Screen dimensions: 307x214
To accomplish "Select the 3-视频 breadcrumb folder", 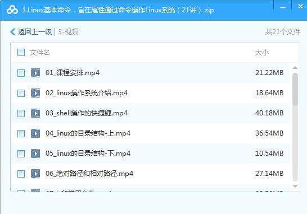I will coord(68,32).
